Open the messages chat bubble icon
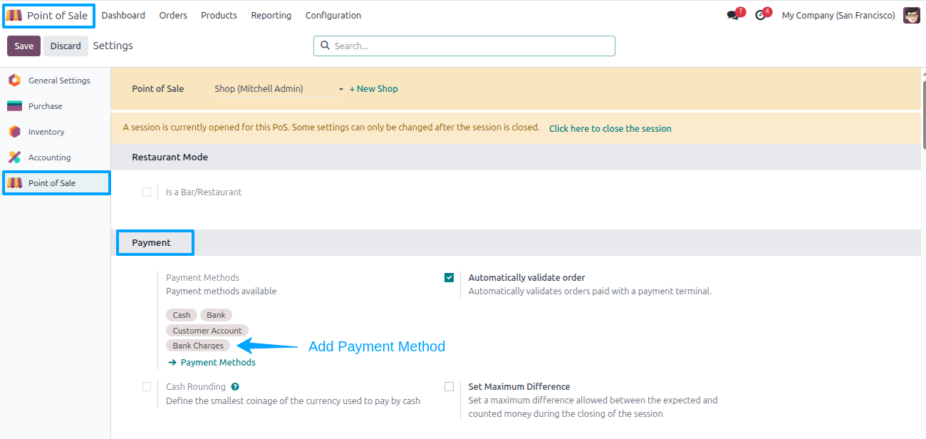Screen dimensions: 926x439 732,16
